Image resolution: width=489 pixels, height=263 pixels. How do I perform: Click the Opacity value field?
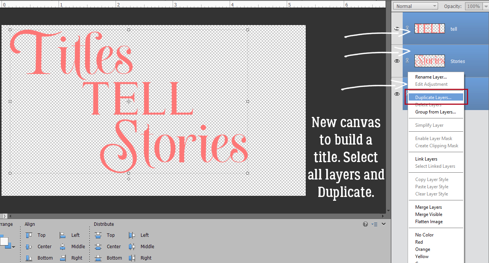[473, 6]
